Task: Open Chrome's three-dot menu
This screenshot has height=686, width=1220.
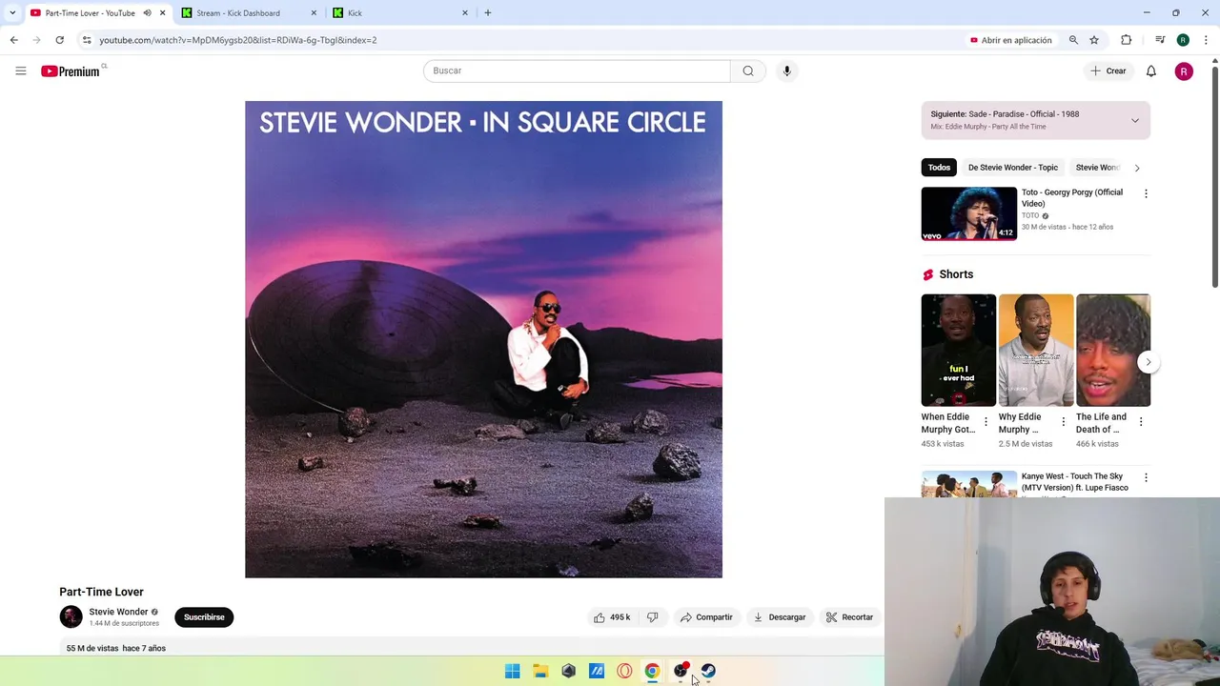Action: (1206, 40)
